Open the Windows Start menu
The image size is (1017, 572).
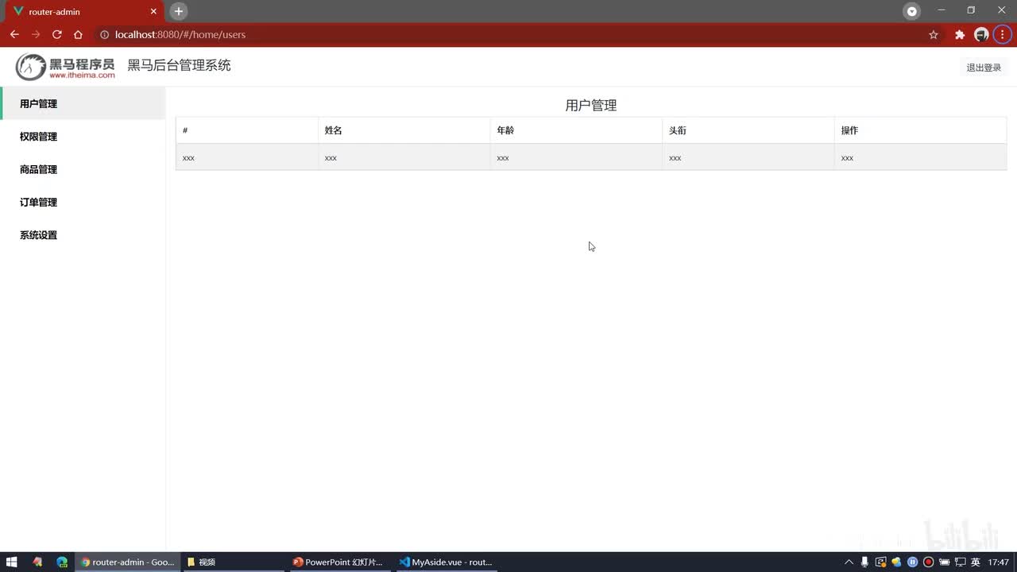pos(12,562)
